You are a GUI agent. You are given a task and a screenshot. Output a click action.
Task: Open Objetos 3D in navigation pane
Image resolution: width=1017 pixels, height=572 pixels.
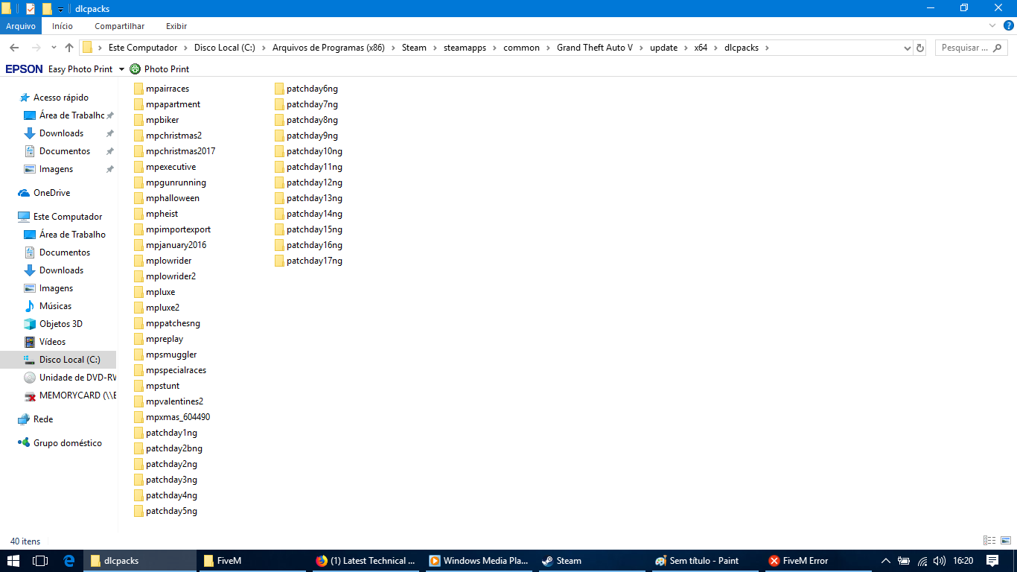coord(60,324)
